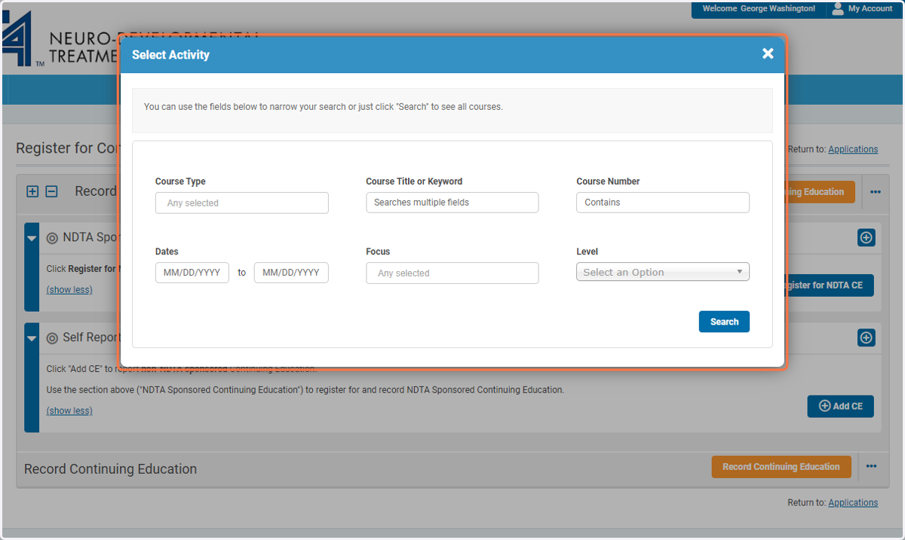Open the Focus selection field
Viewport: 905px width, 540px height.
point(452,273)
